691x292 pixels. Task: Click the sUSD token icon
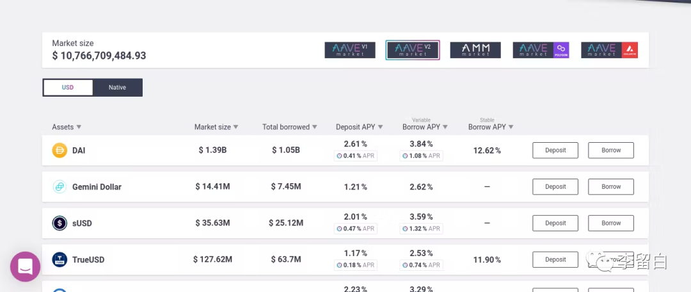(60, 223)
